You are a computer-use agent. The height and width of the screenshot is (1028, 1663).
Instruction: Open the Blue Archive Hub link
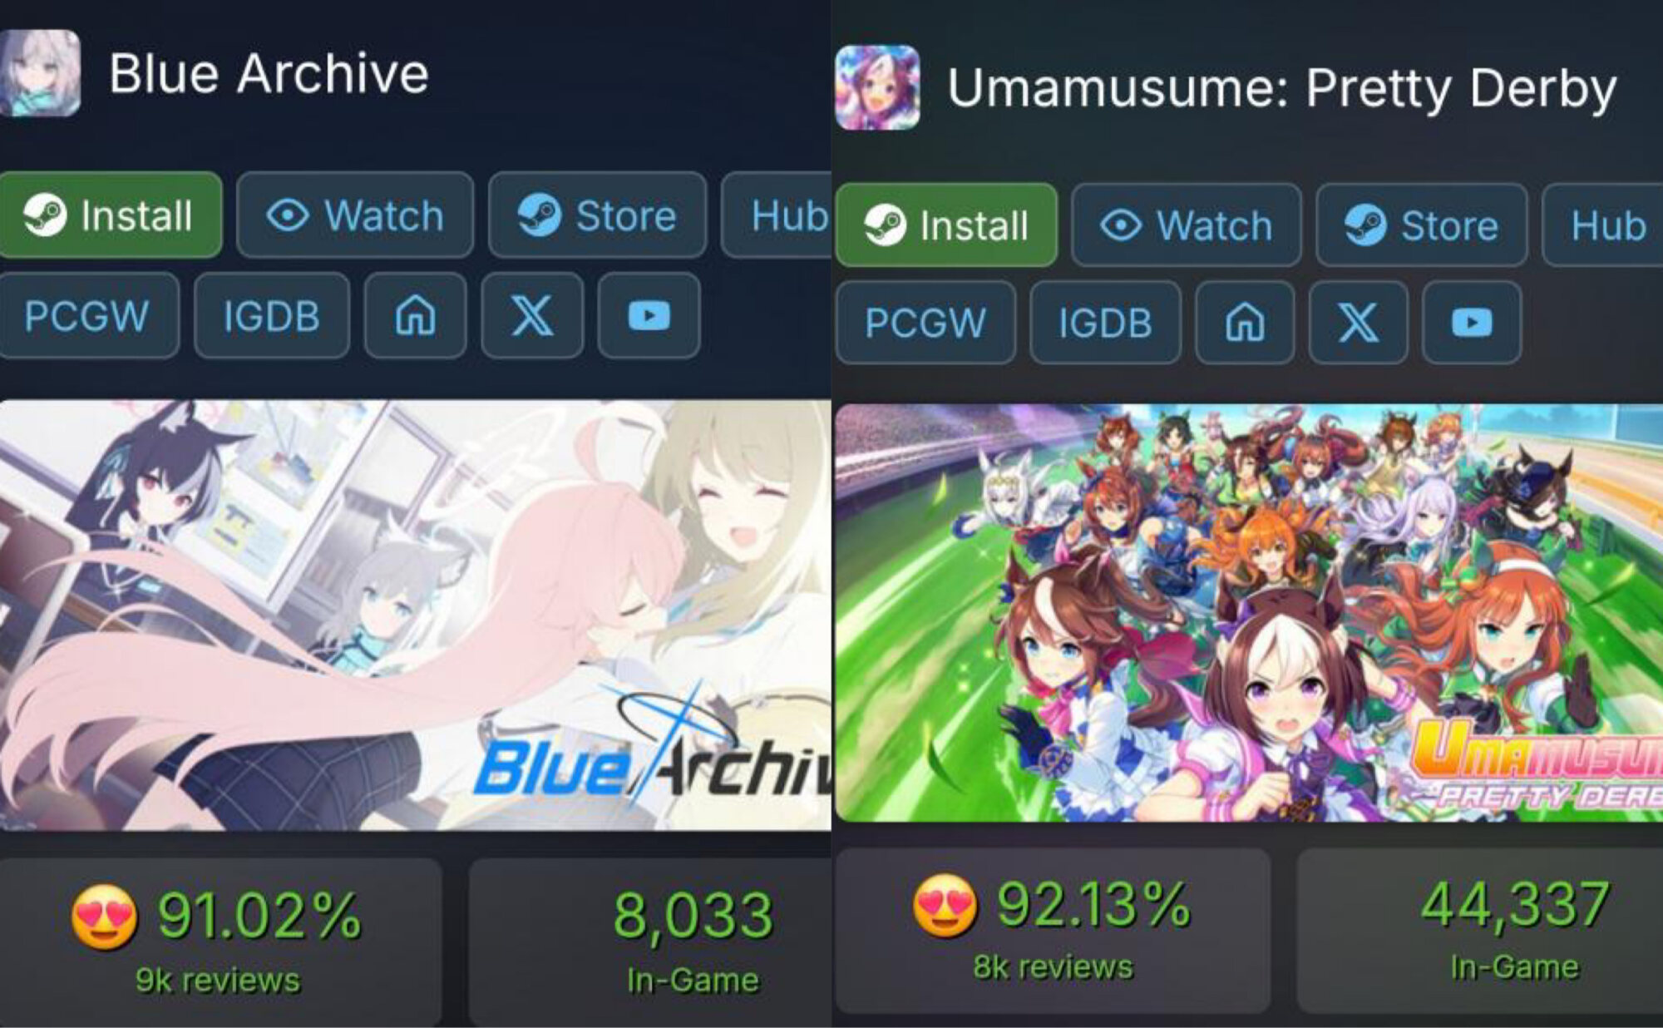click(x=777, y=215)
